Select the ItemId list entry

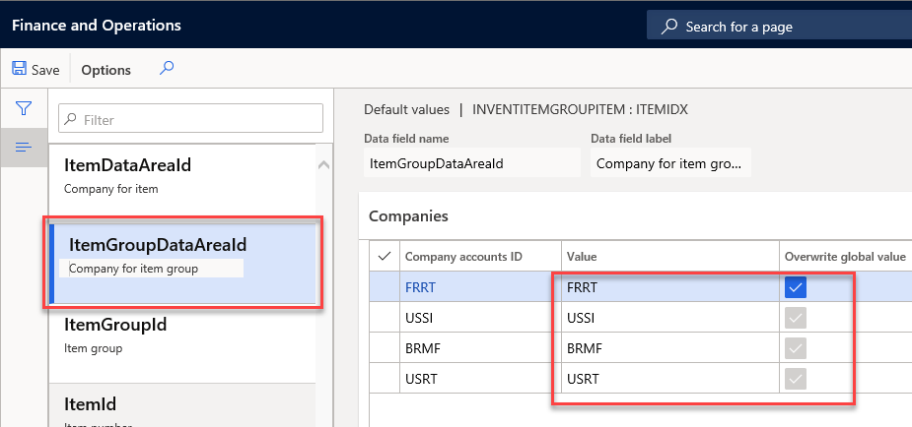(x=182, y=405)
